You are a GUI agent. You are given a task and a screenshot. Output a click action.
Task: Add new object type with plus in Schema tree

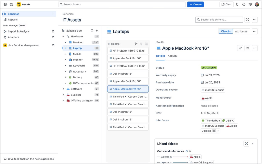pyautogui.click(x=97, y=31)
